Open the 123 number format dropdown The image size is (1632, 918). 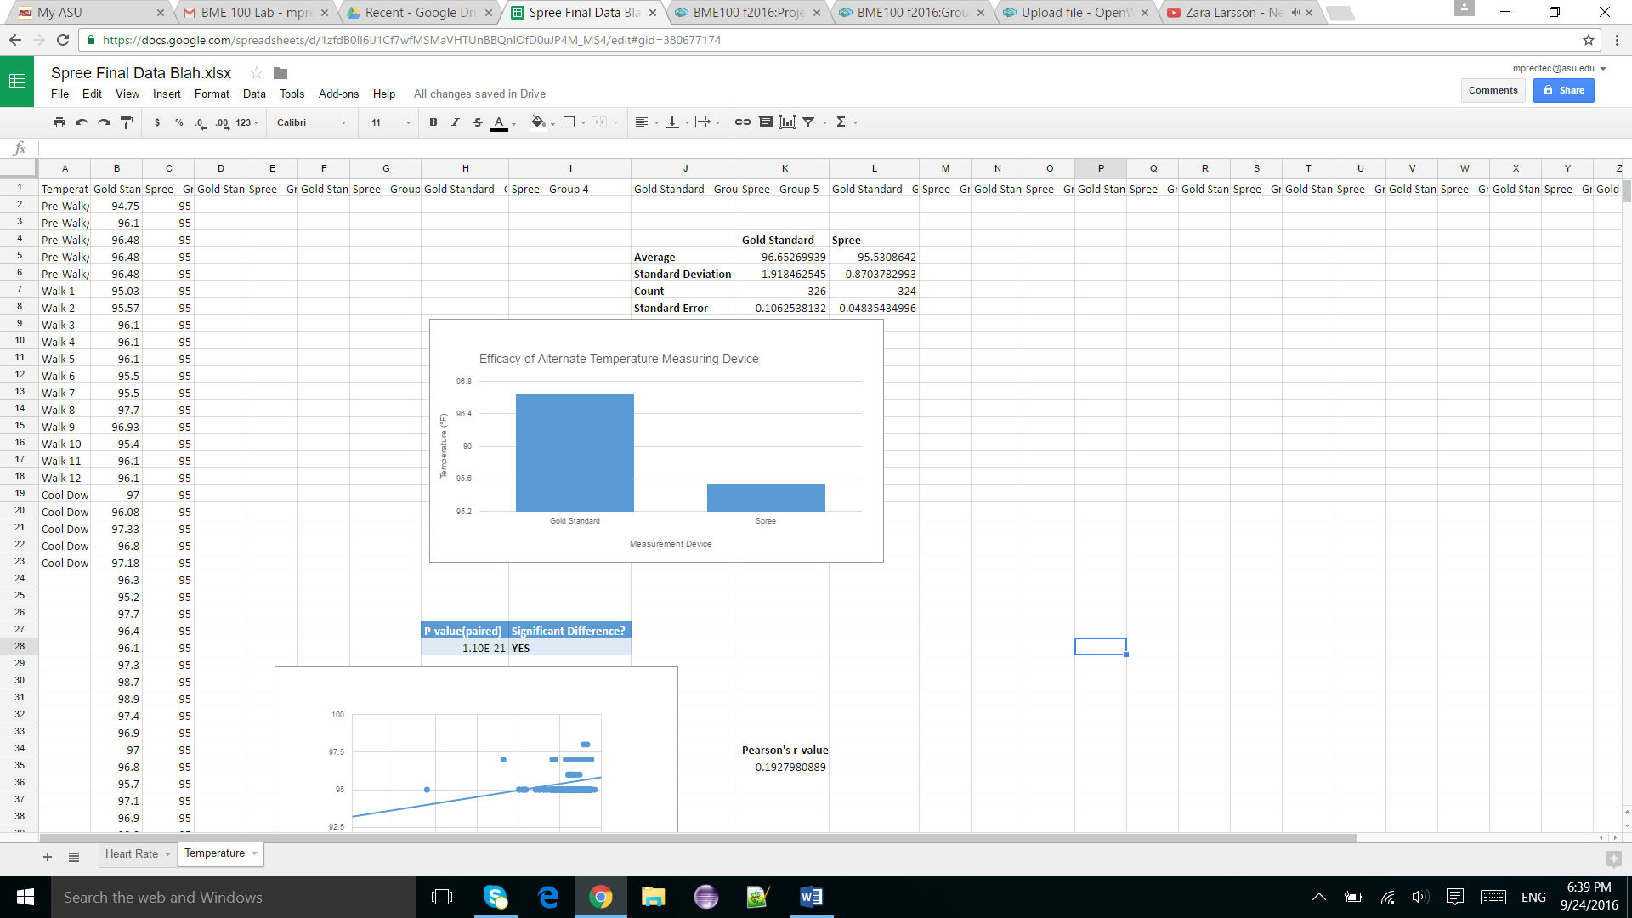click(246, 122)
